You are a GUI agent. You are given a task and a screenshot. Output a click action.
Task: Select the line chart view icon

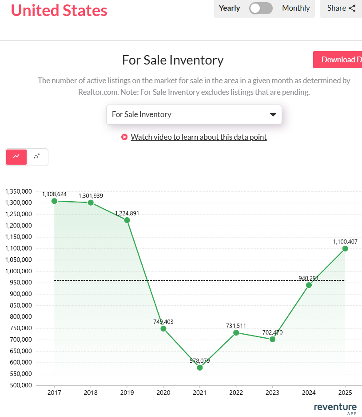click(16, 157)
